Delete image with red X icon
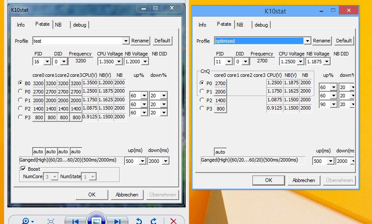Screen dimensions: 372x224 (x=173, y=221)
